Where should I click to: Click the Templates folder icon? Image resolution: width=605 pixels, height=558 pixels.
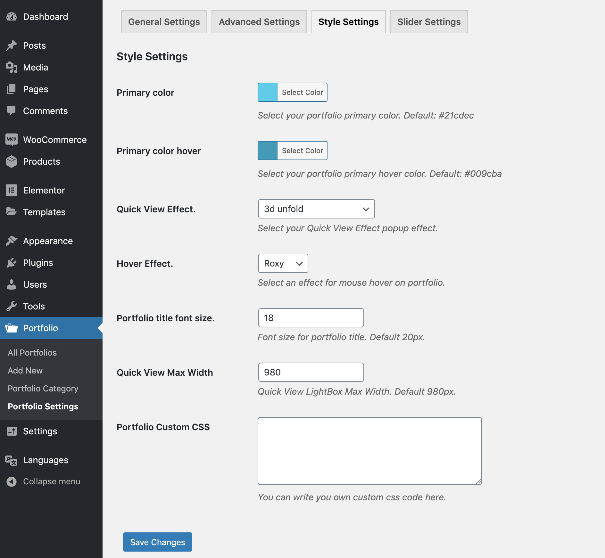(x=12, y=212)
